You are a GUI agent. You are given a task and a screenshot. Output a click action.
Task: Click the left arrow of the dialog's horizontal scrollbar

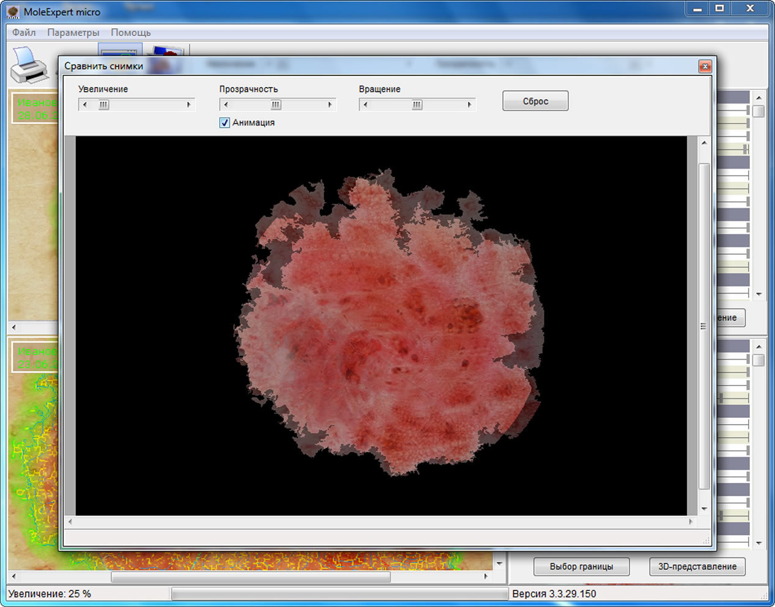70,522
